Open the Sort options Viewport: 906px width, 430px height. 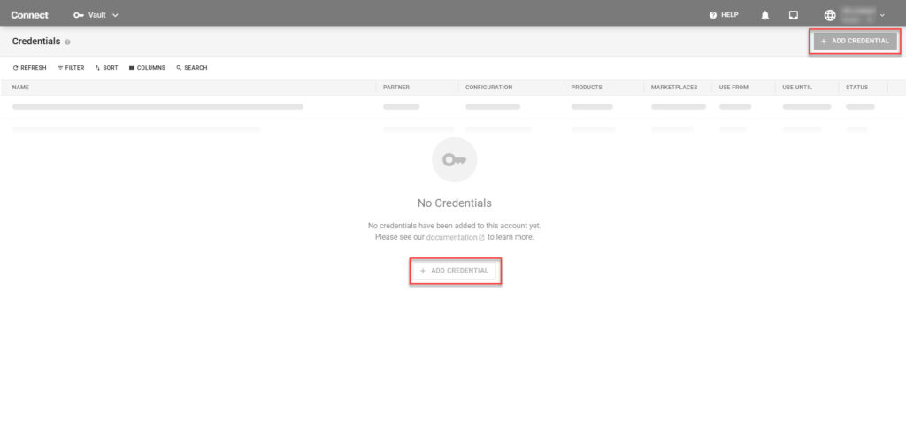(106, 68)
